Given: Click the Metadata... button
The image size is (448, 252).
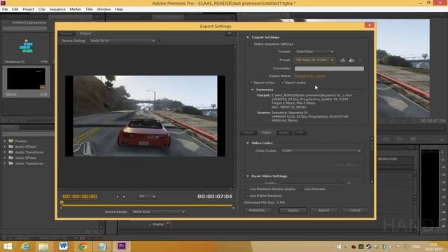Looking at the screenshot, I should click(x=258, y=211).
